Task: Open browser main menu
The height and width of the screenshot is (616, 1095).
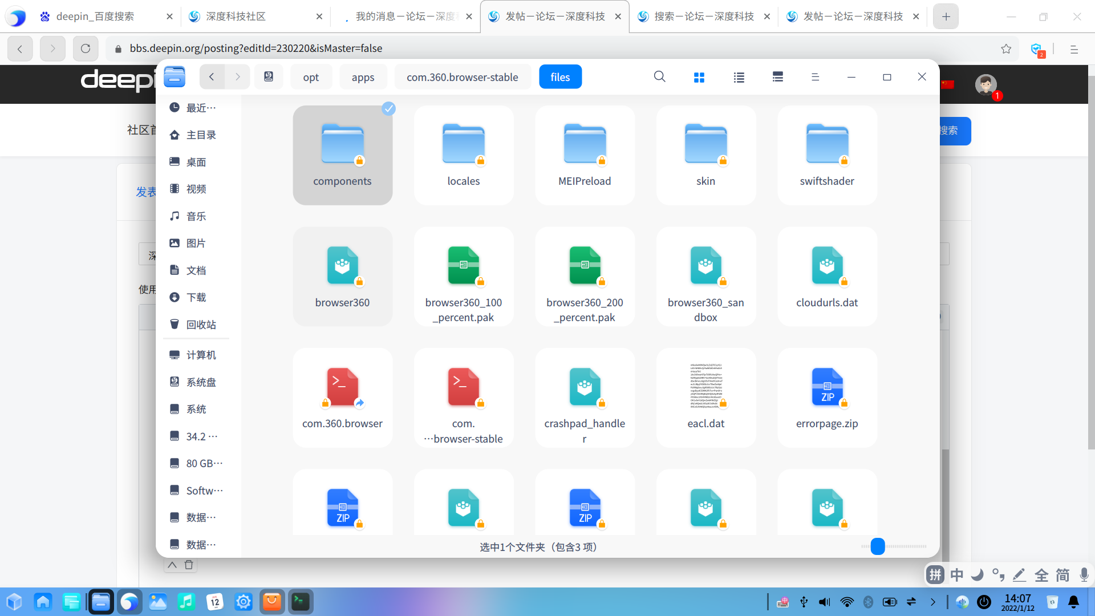Action: tap(1074, 49)
